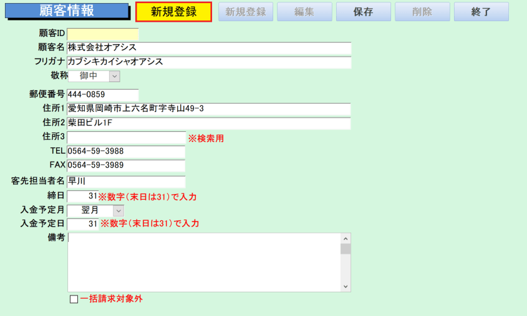Click the 郵便番号 label
This screenshot has width=527, height=316.
(x=47, y=94)
